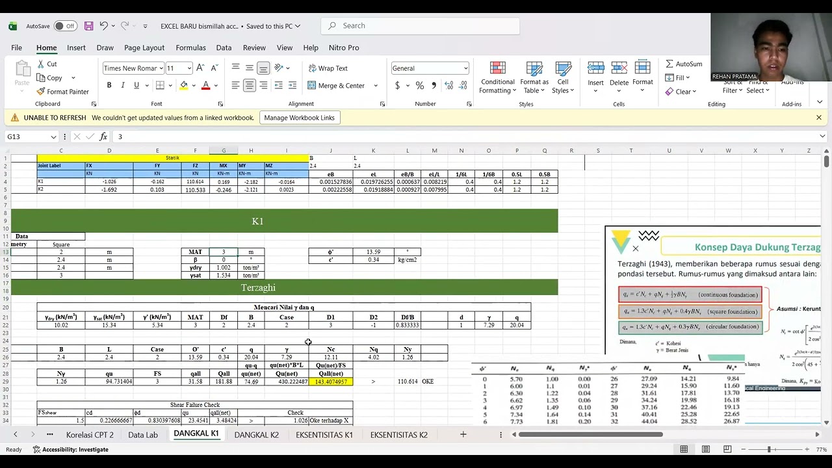The image size is (832, 468).
Task: Switch to Page Break Preview in status bar
Action: 727,449
